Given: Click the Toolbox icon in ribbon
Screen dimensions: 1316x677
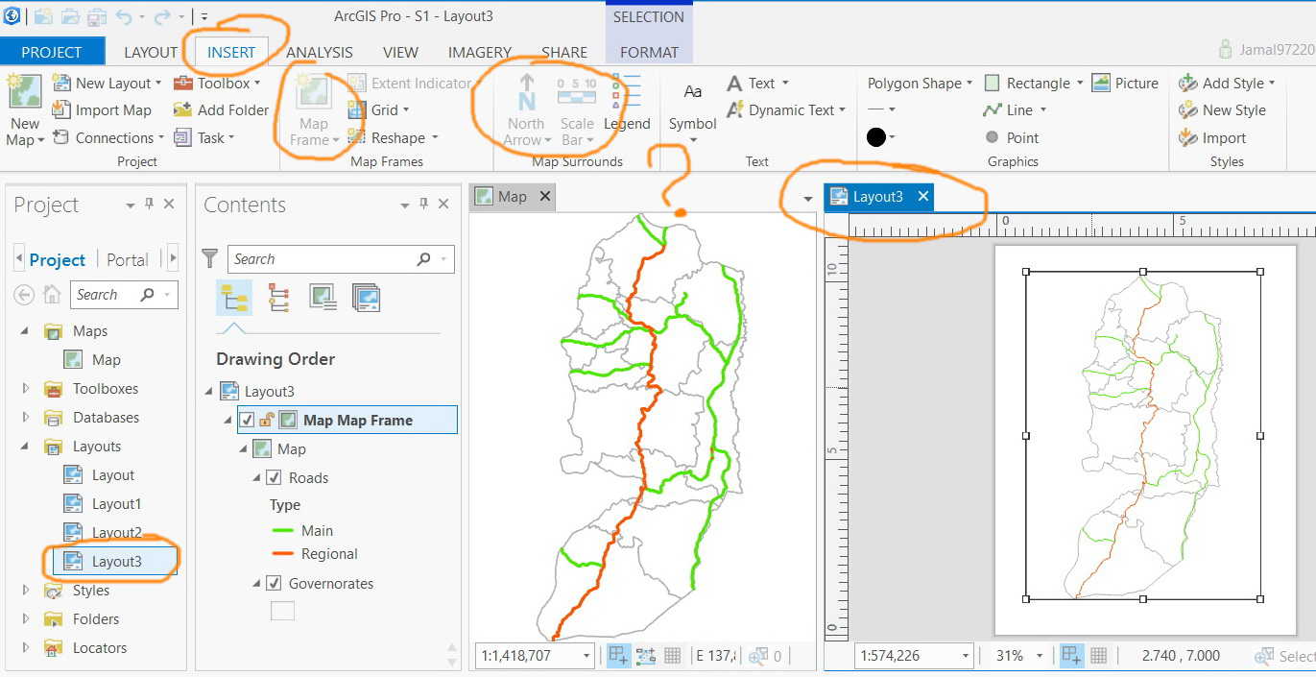Looking at the screenshot, I should (183, 84).
